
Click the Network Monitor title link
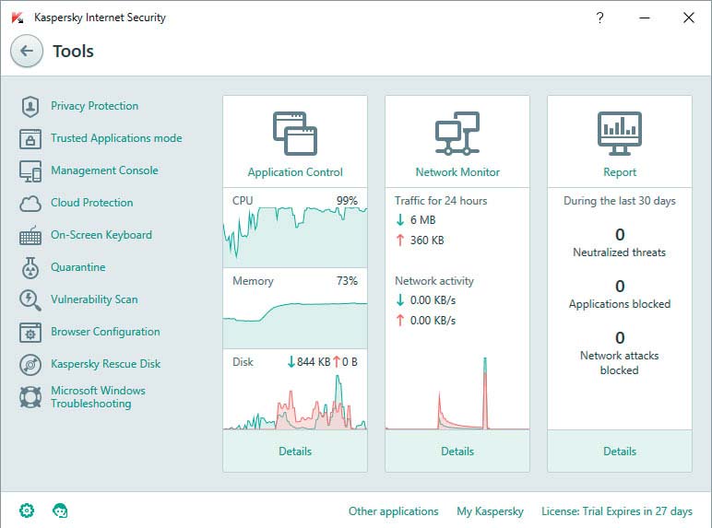(x=457, y=172)
